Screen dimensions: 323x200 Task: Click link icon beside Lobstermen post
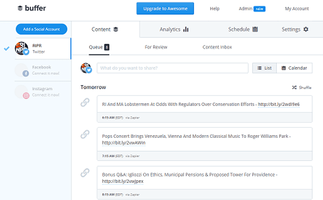[85, 103]
